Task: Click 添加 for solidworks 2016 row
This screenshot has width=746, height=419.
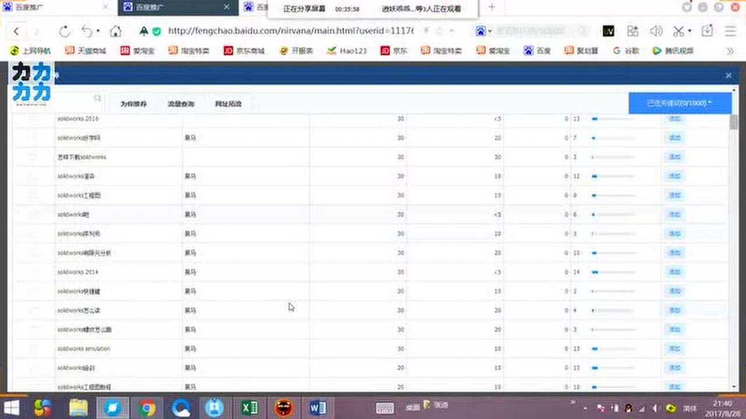Action: 674,119
